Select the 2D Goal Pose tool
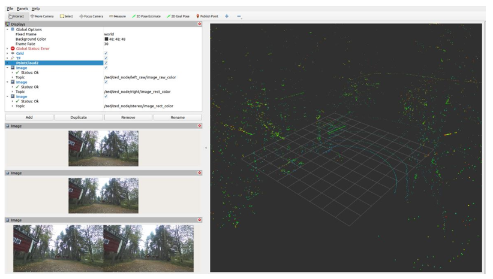 (x=178, y=16)
